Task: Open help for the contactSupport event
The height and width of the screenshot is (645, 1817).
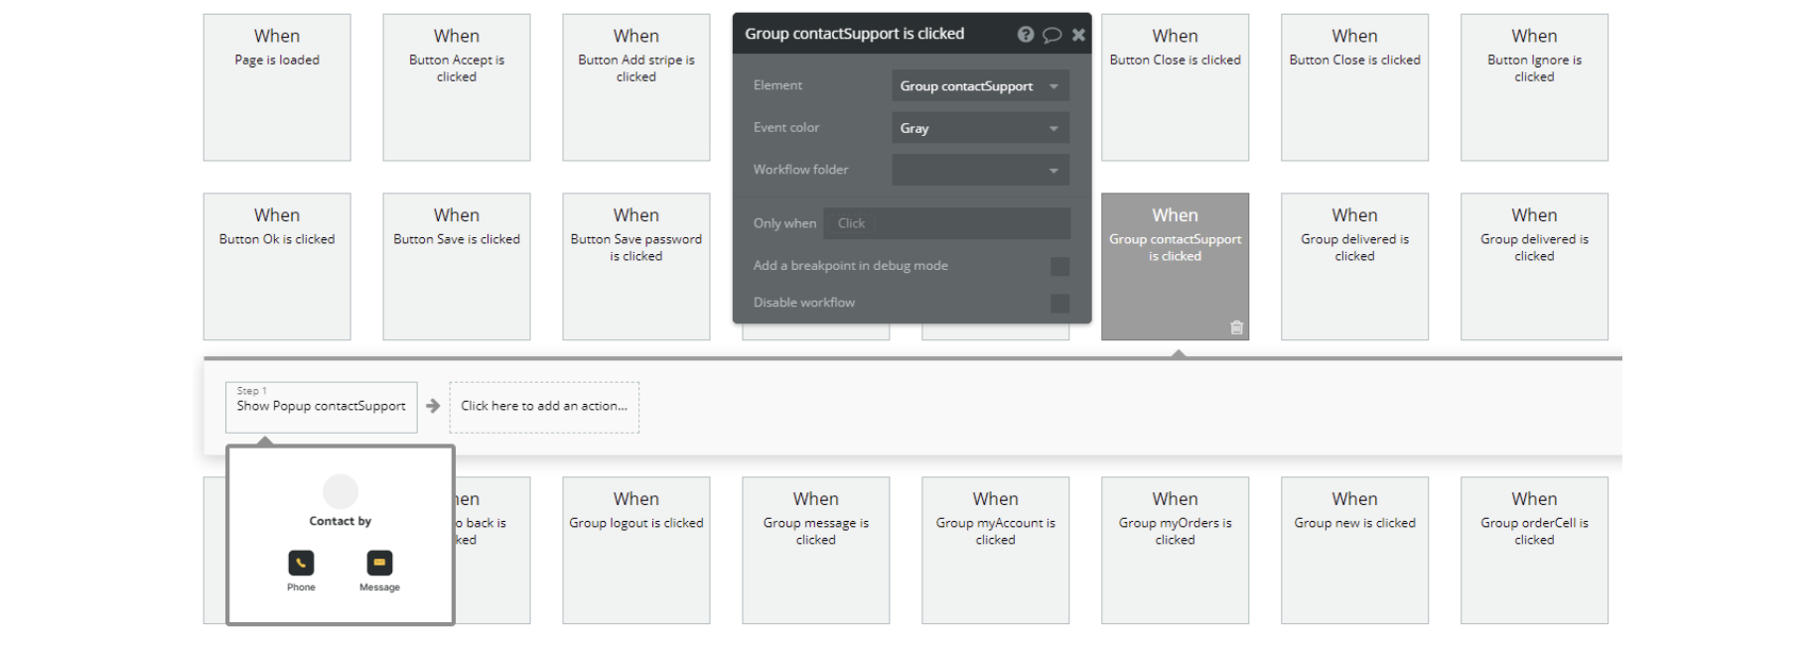Action: coord(1026,35)
